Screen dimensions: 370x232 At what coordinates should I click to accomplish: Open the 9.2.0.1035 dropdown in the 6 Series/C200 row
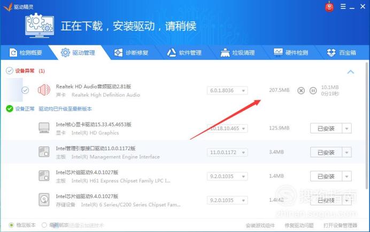227,201
